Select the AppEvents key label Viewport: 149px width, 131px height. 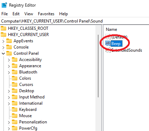point(23,41)
